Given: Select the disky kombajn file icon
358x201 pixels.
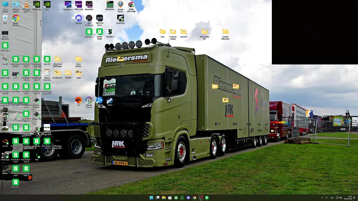Looking at the screenshot, I should [x=5, y=116].
